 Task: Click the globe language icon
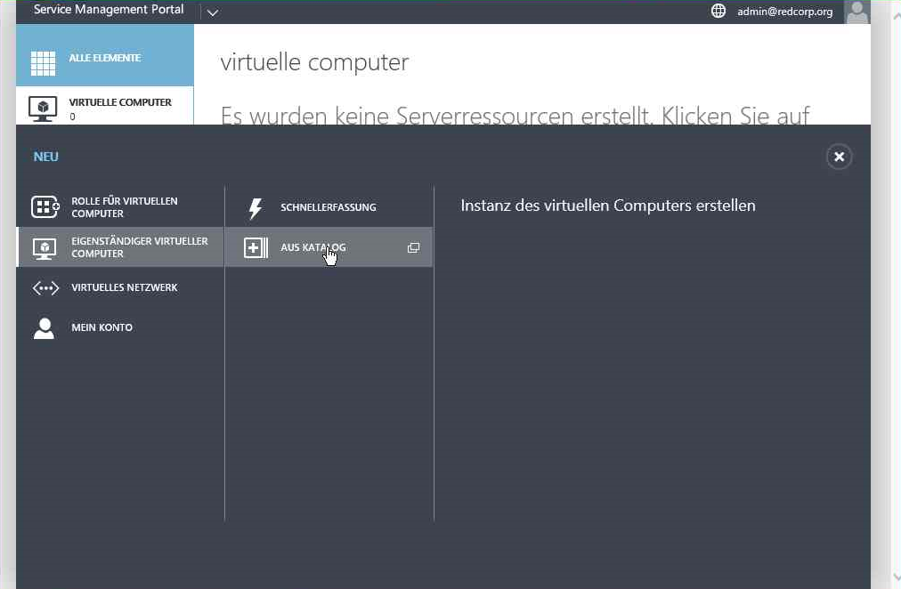click(x=718, y=12)
